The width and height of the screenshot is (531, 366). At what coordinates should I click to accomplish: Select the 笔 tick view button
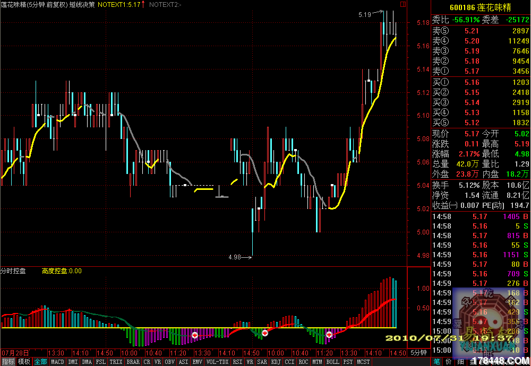click(x=436, y=362)
